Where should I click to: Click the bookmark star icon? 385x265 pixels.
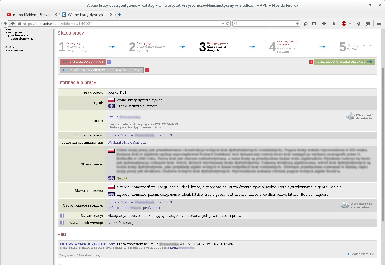306,23
